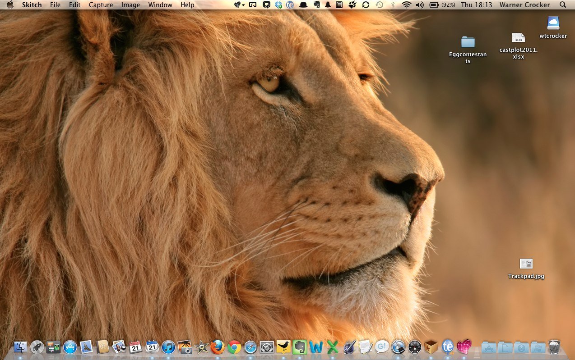This screenshot has width=575, height=360.
Task: Launch iTunes from the Dock
Action: tap(168, 347)
